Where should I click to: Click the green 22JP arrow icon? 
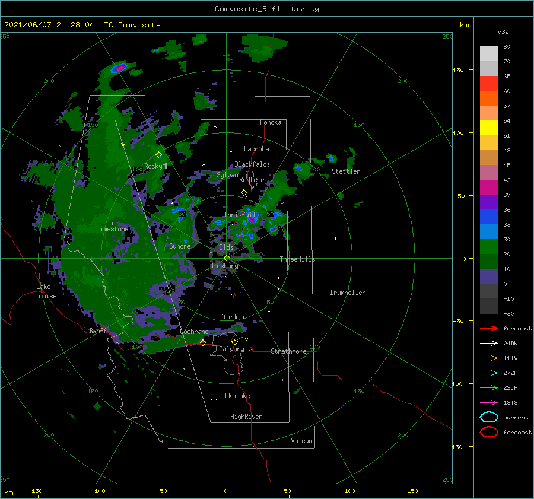(489, 387)
